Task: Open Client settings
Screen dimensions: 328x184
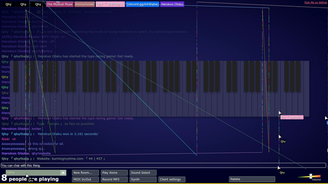Action: coord(172,179)
